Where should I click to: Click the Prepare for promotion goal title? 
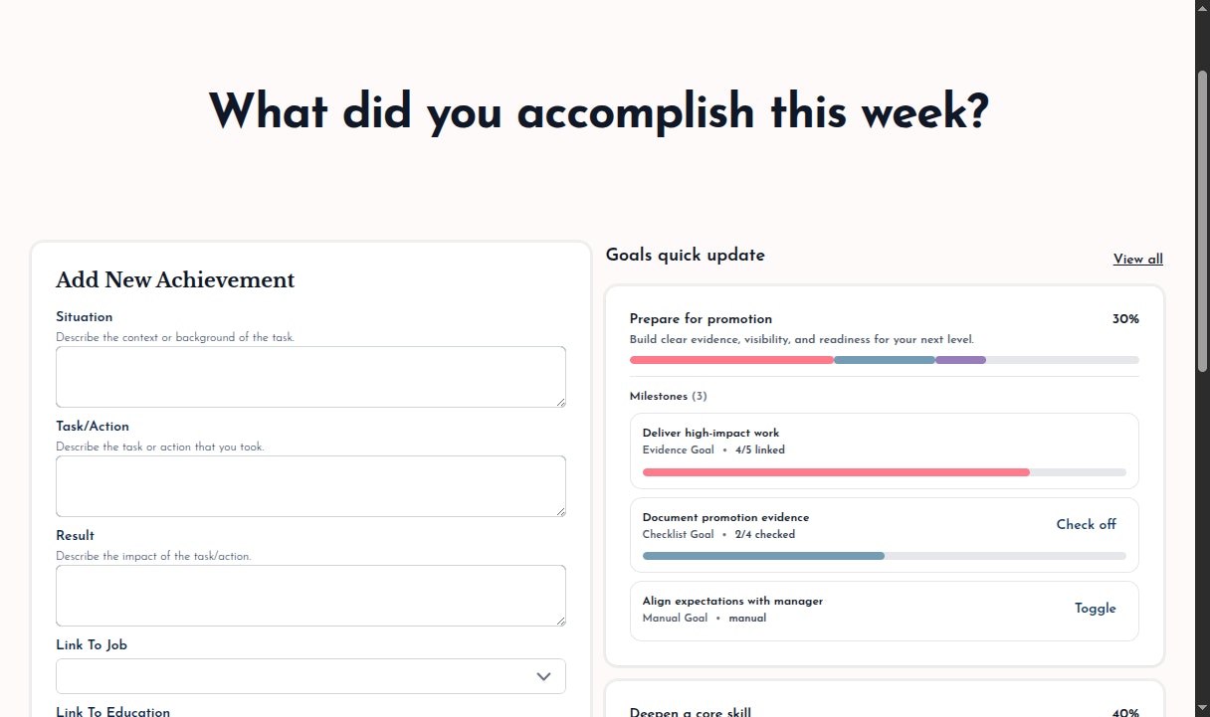tap(701, 319)
